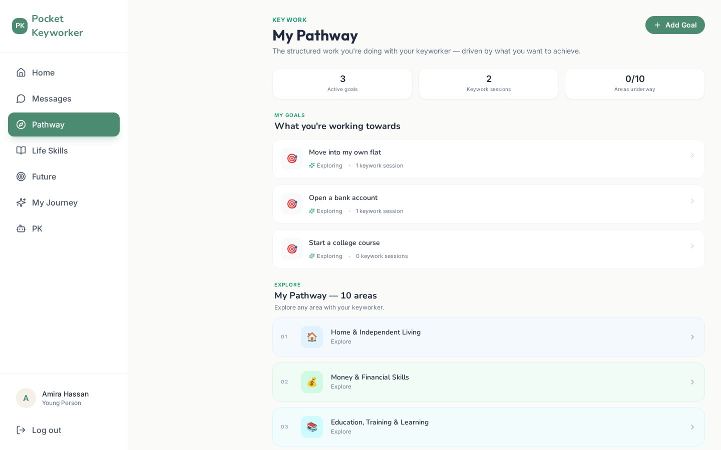
Task: Click Exploring sparkle icon under Open a bank account
Action: [x=312, y=211]
